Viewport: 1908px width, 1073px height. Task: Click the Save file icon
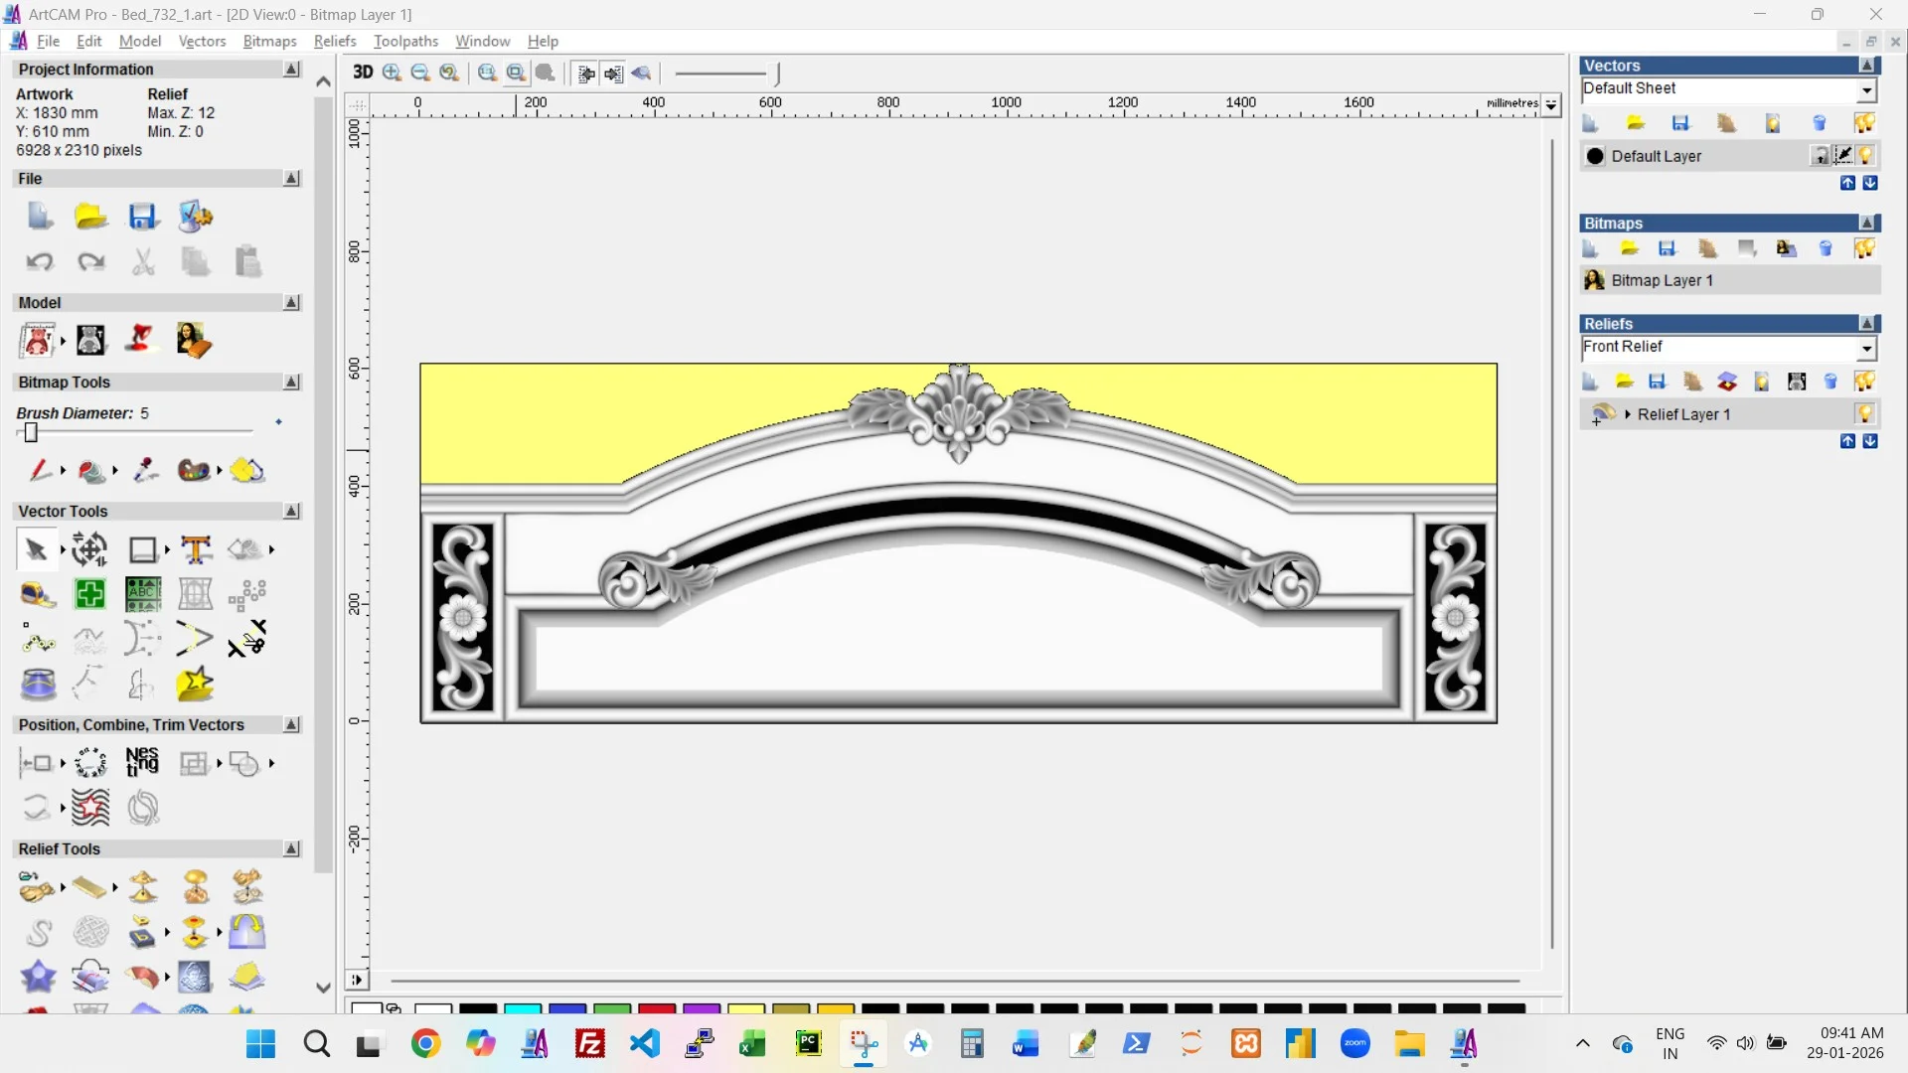coord(143,217)
